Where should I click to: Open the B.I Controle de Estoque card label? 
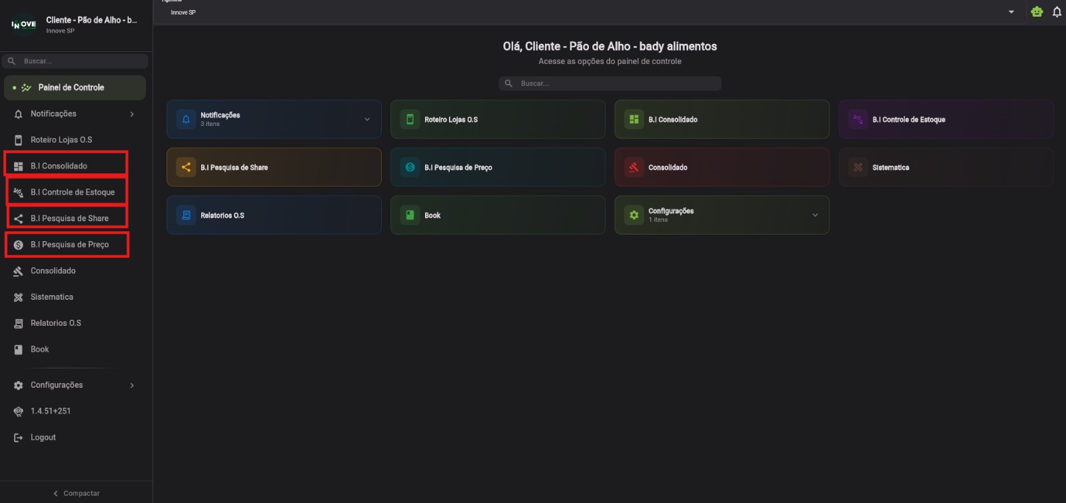click(x=909, y=120)
